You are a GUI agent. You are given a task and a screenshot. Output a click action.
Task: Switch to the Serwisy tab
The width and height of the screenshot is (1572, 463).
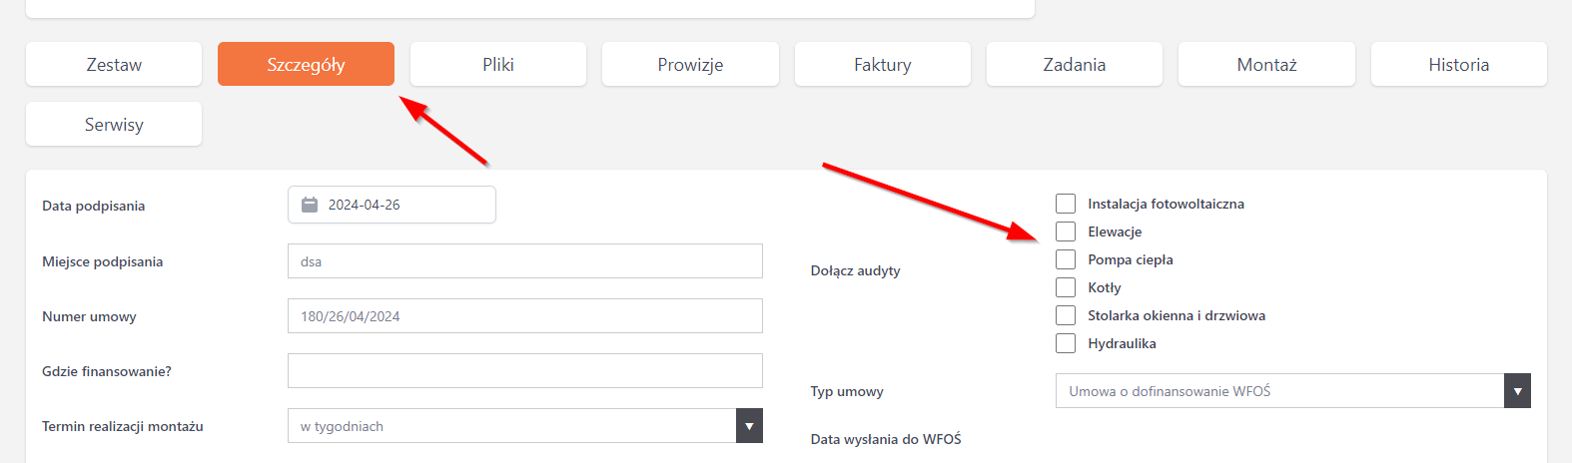(x=114, y=124)
